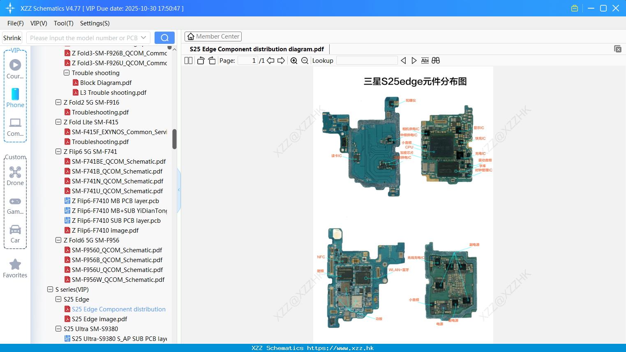Image resolution: width=626 pixels, height=352 pixels.
Task: Click the binoculars search icon
Action: point(436,61)
